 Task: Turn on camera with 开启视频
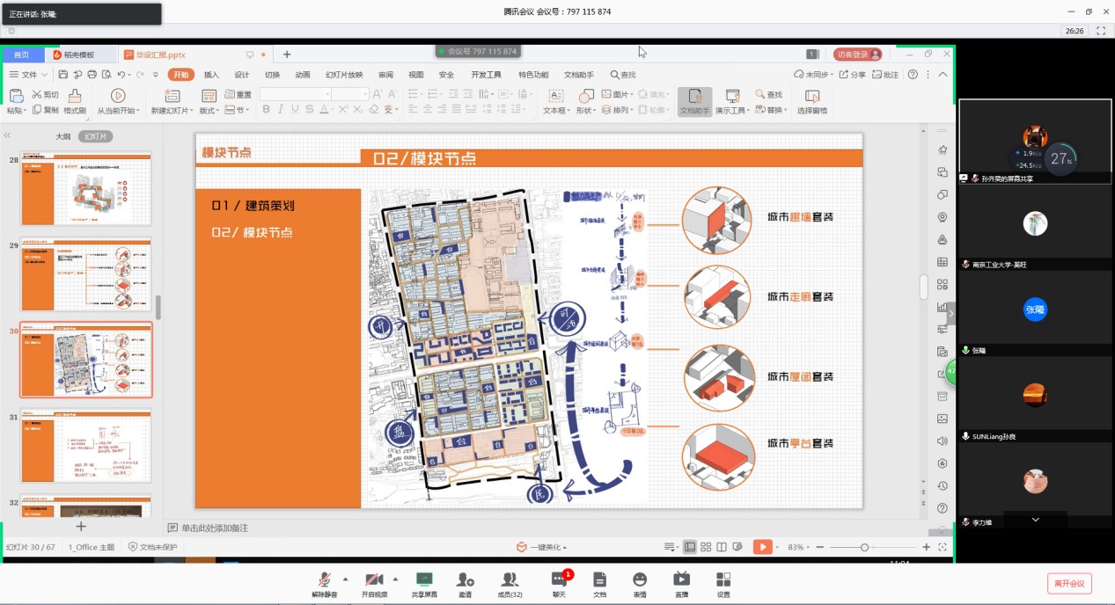(373, 581)
